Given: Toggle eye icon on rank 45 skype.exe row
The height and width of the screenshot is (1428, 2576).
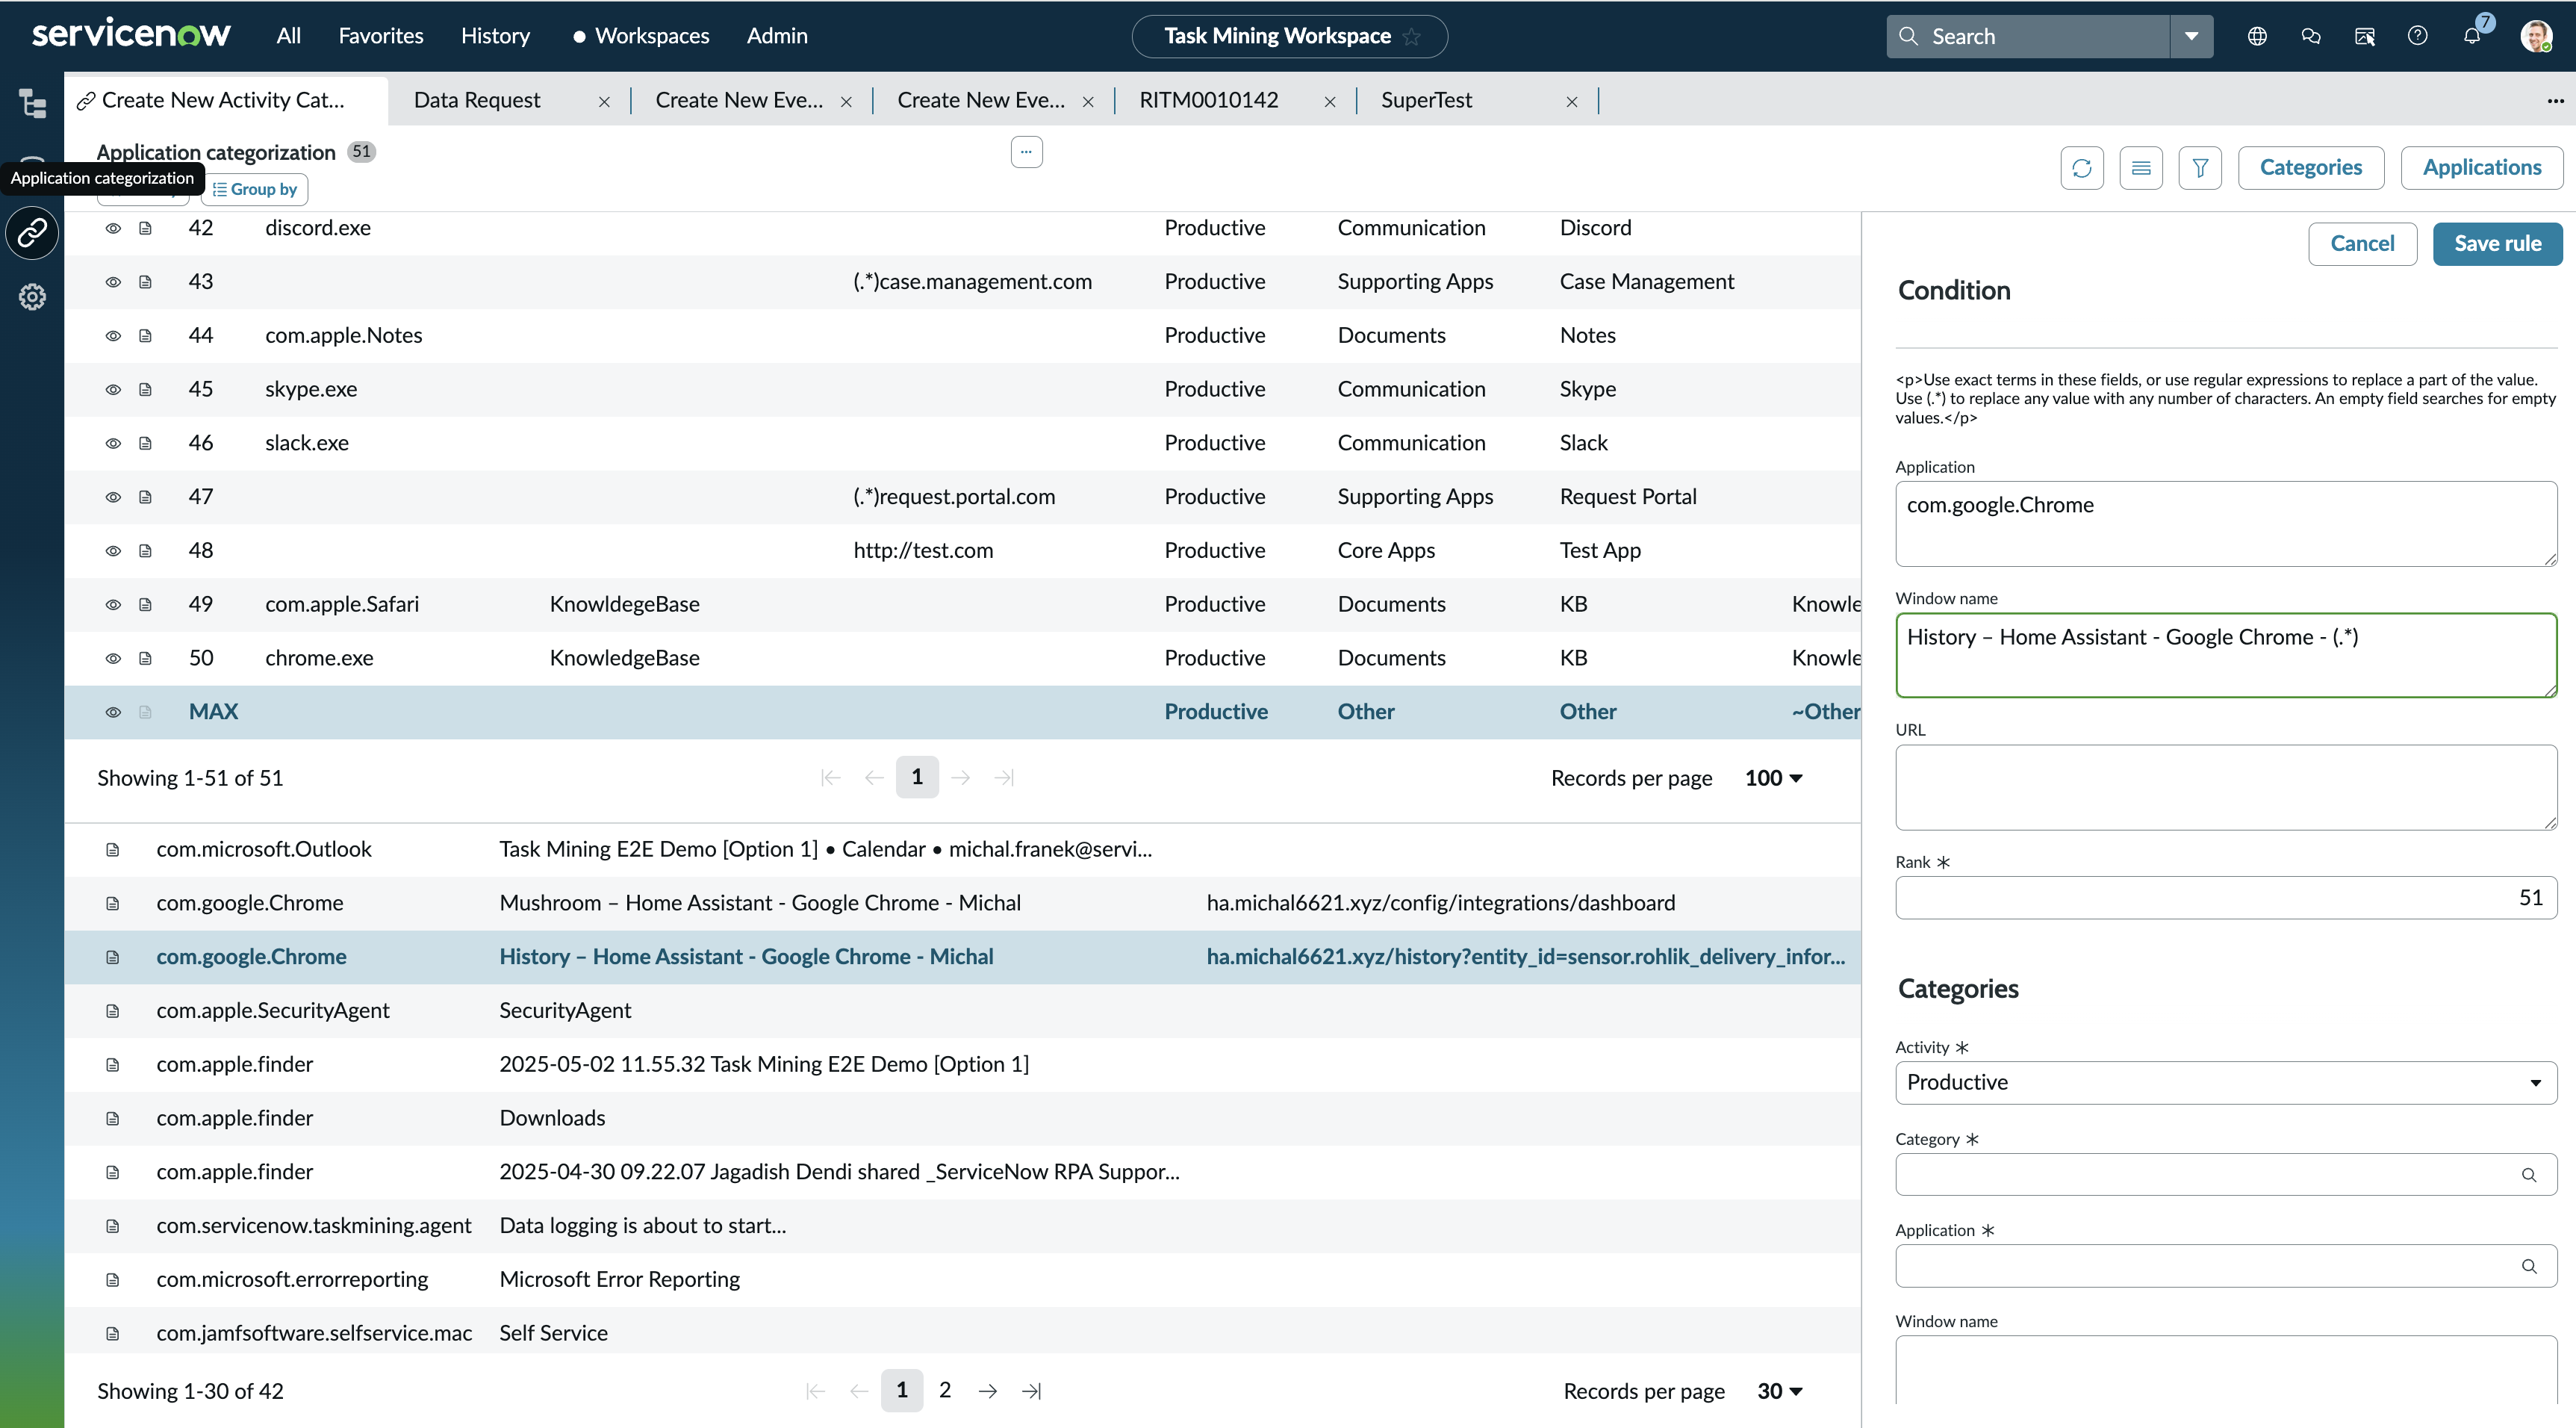Looking at the screenshot, I should click(x=113, y=390).
